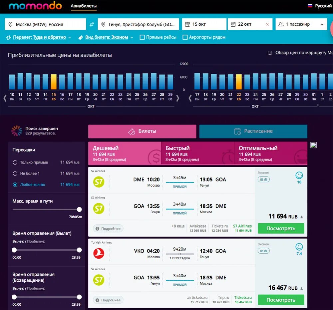The image size is (333, 310).
Task: Click the price overview chart icon
Action: (270, 53)
